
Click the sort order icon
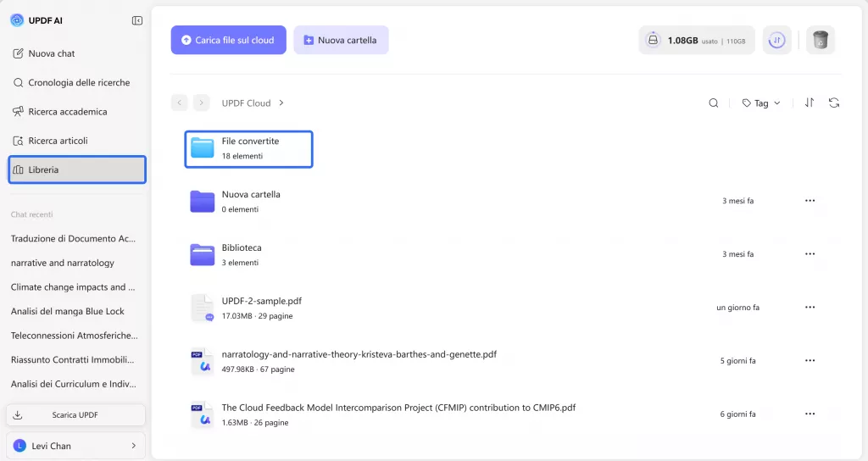(x=810, y=103)
